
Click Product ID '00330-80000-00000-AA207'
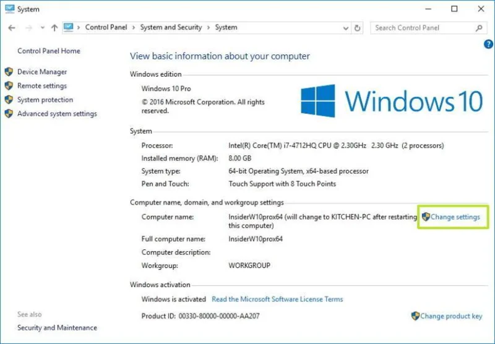pyautogui.click(x=219, y=316)
